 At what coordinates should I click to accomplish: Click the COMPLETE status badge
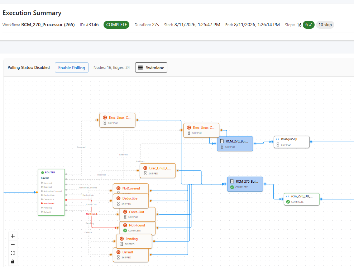tap(116, 25)
